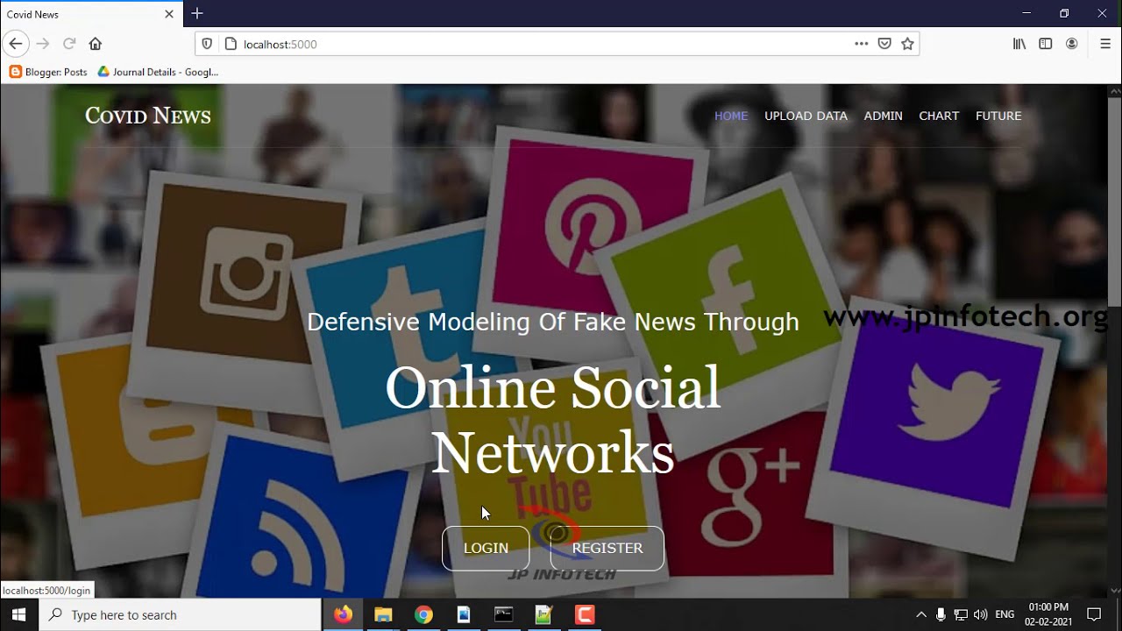Open the command prompt window in taskbar
The image size is (1122, 631).
[x=504, y=614]
